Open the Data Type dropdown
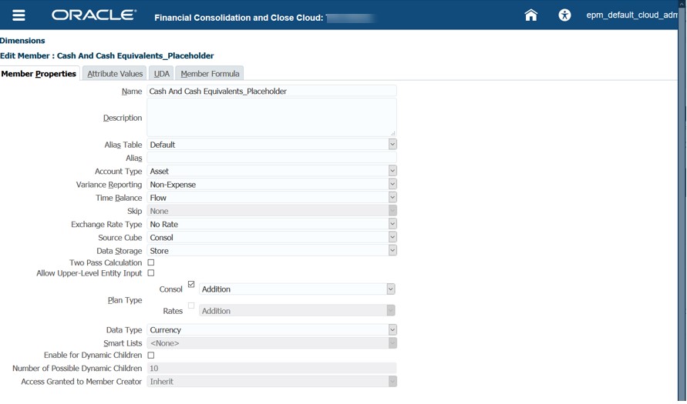Screen dimensions: 687x404 [x=392, y=330]
